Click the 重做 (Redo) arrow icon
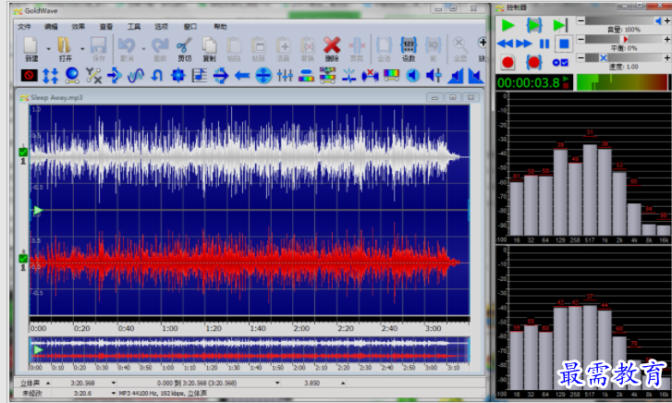This screenshot has height=403, width=672. click(160, 45)
